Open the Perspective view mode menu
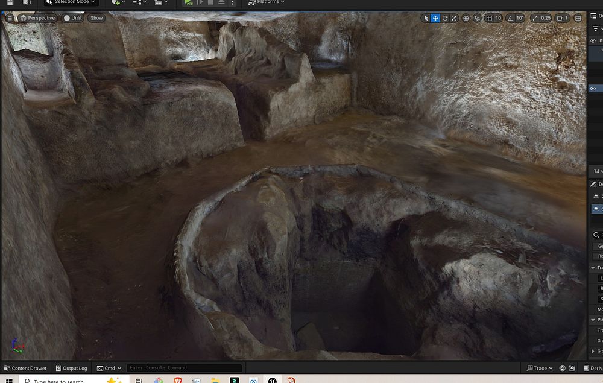 pyautogui.click(x=37, y=18)
